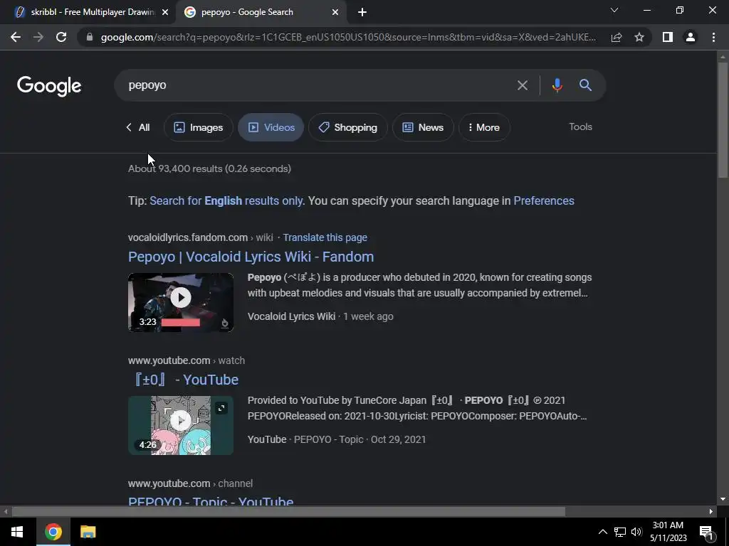Open network status tray icon

click(620, 532)
